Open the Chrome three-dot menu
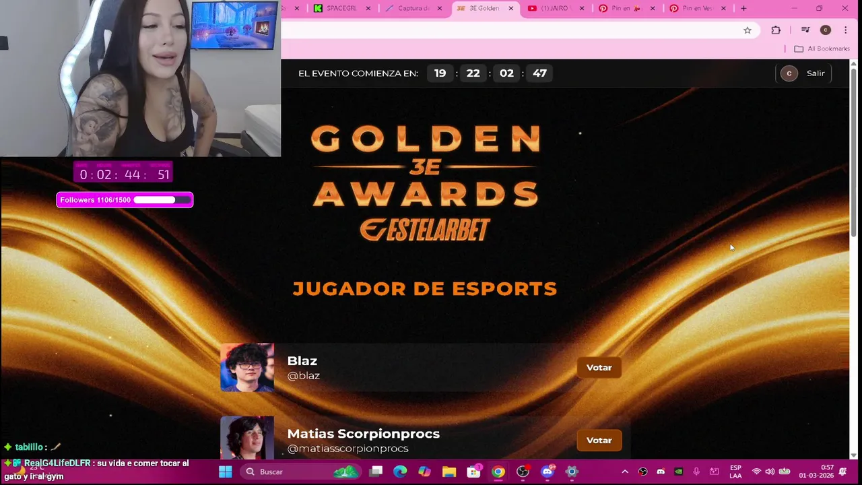Viewport: 862px width, 485px height. 845,30
